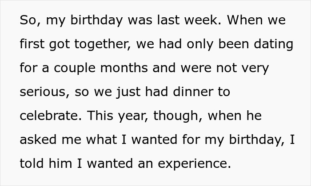This screenshot has height=186, width=311.
Task: Click the word "serious"
Action: (x=43, y=93)
